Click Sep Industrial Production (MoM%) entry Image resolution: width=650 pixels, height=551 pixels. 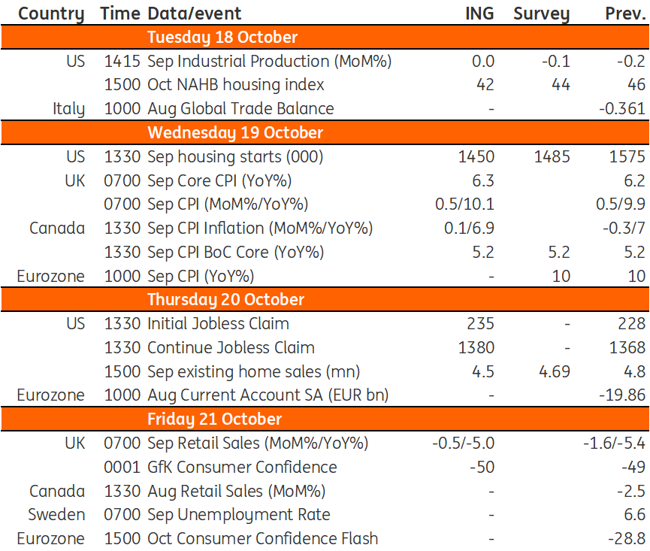(270, 62)
